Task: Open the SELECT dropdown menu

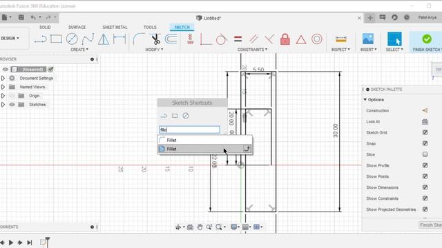Action: click(x=394, y=50)
